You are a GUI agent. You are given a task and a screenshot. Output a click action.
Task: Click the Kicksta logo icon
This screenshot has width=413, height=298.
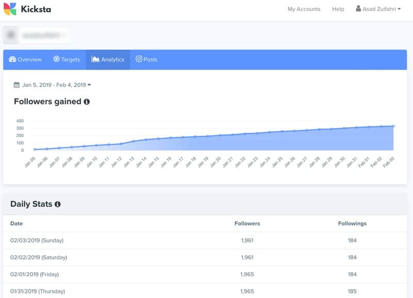(10, 9)
